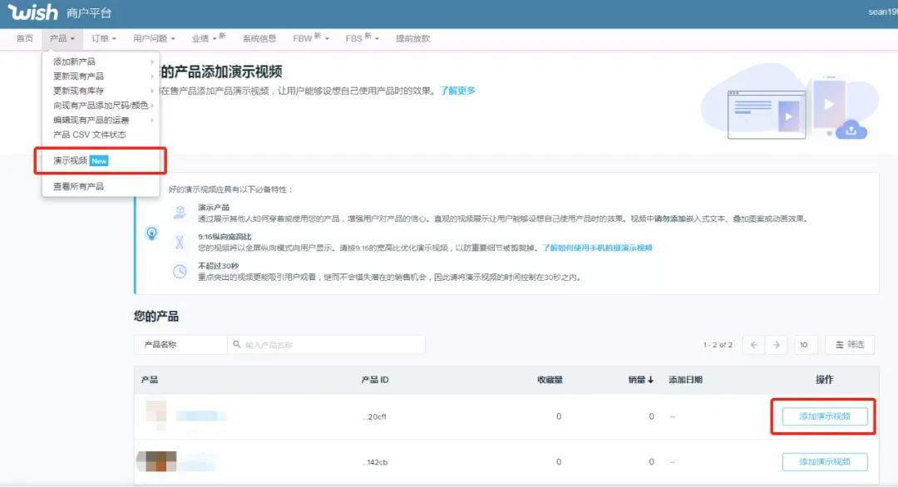Click the 了解更多 link
The height and width of the screenshot is (487, 898).
click(457, 91)
